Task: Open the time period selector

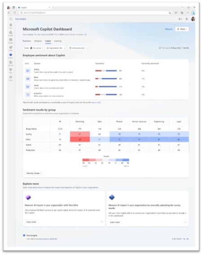Action: coord(174,48)
